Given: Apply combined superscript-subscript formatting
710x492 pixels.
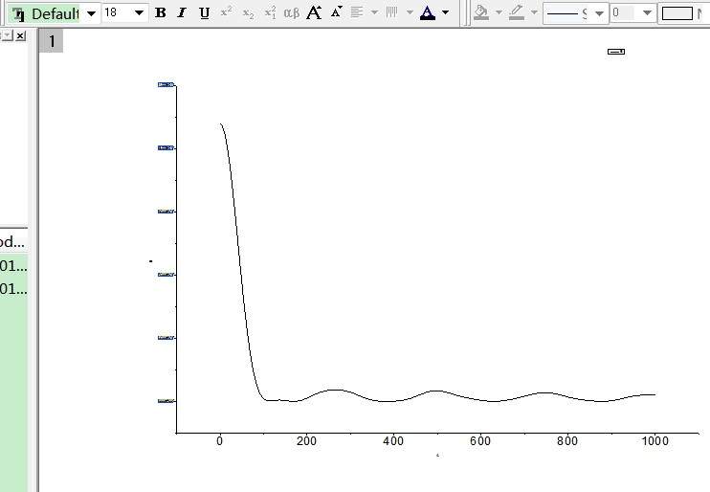Looking at the screenshot, I should [271, 12].
